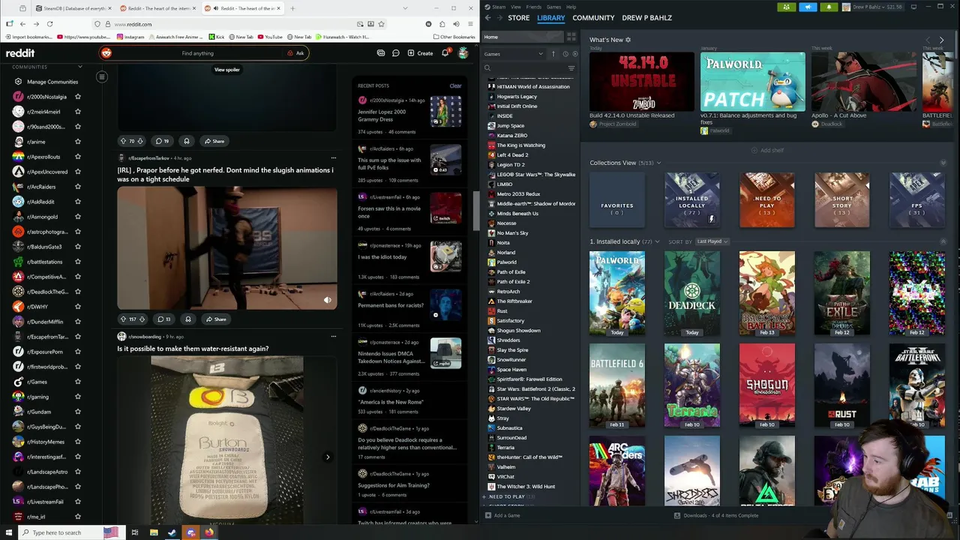Click the Reddit advertise icon in header
The height and width of the screenshot is (540, 960).
tap(381, 53)
